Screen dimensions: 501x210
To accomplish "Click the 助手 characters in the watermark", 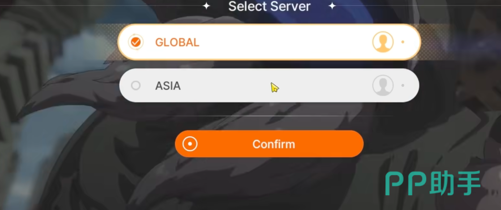I will 455,183.
